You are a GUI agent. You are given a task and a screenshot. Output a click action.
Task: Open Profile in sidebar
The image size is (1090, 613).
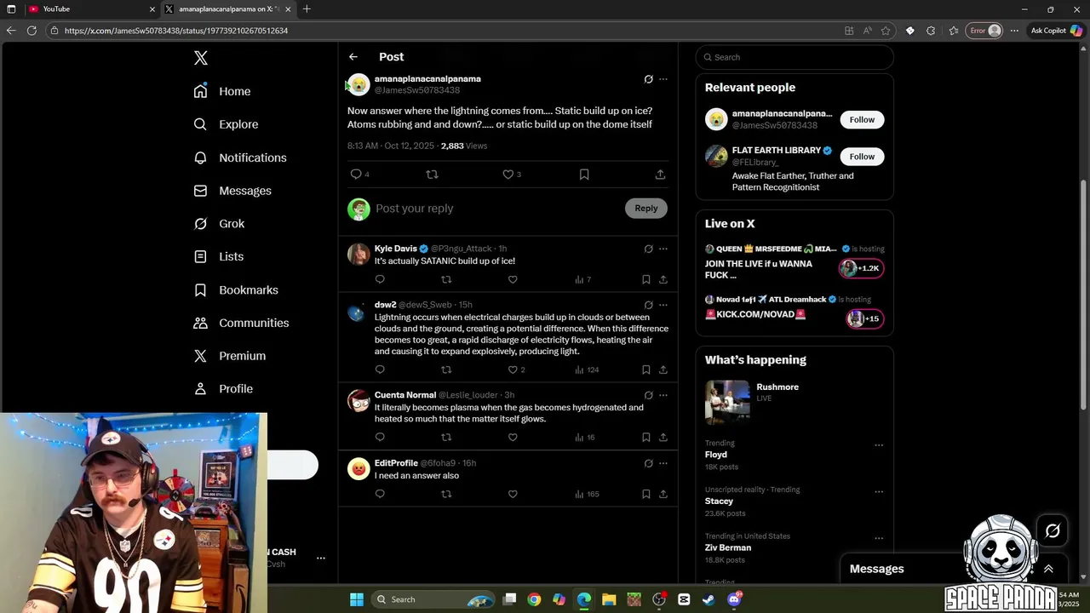click(223, 389)
